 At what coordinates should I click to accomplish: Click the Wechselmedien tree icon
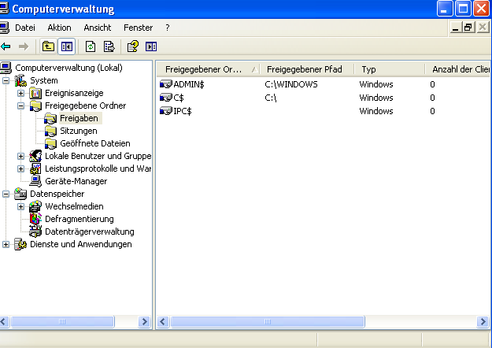click(35, 206)
